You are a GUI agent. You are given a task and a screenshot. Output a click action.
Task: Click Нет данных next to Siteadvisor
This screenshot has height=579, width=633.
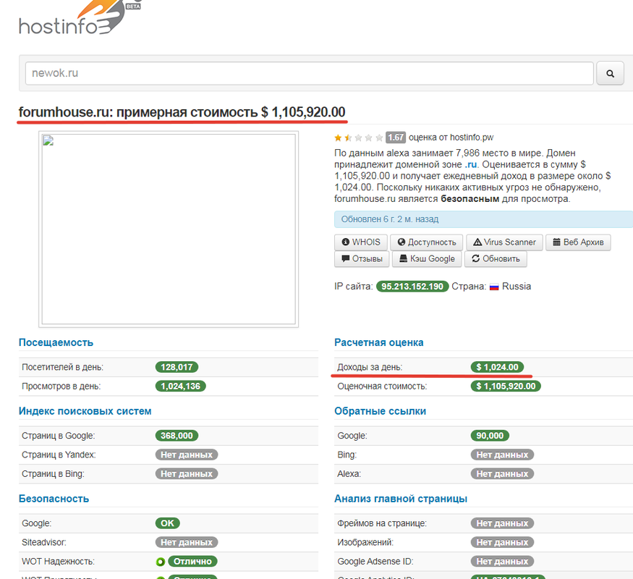click(x=187, y=542)
